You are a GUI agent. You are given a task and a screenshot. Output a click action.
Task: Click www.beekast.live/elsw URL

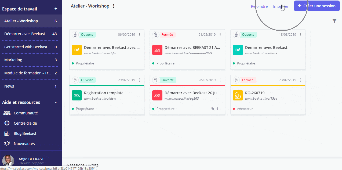(x=100, y=99)
